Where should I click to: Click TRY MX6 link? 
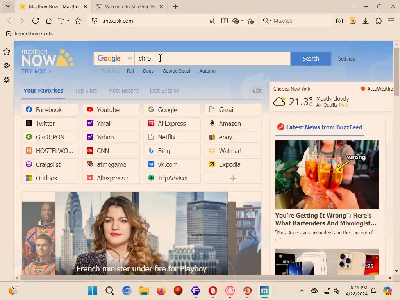click(x=36, y=71)
